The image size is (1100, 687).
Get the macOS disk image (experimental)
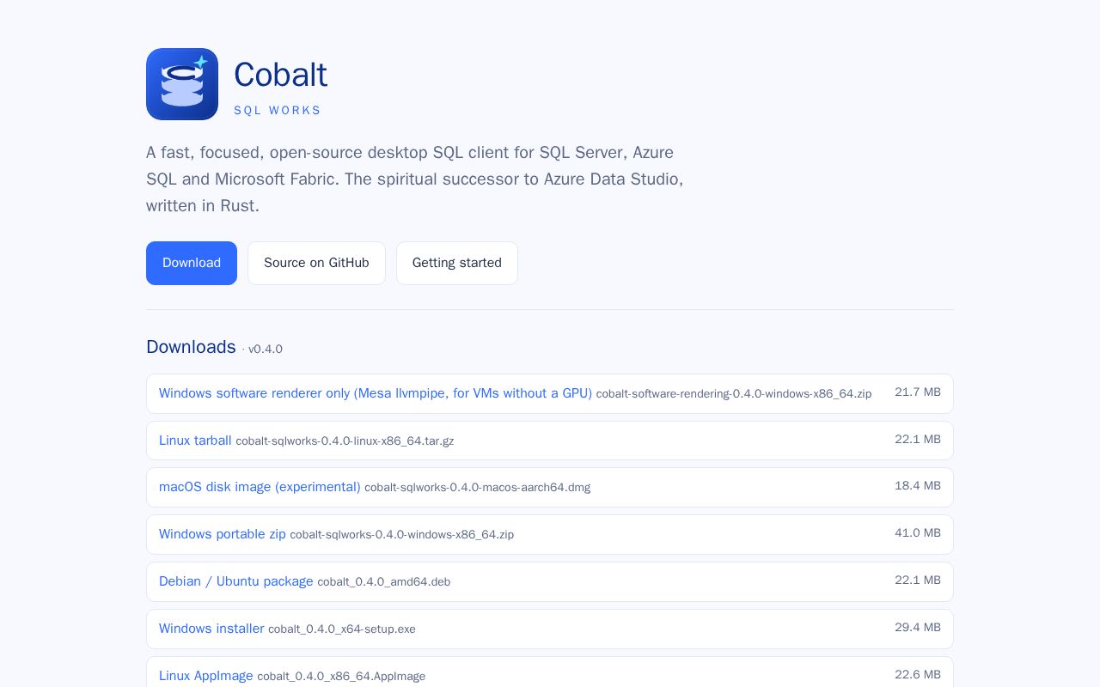click(x=260, y=487)
